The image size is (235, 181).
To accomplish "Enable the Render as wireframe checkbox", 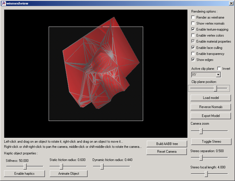I will point(193,17).
